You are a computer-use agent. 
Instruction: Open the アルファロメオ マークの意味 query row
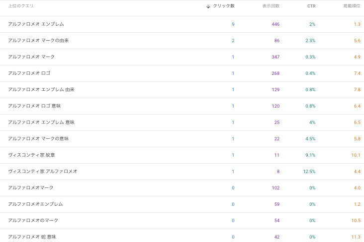pyautogui.click(x=38, y=139)
